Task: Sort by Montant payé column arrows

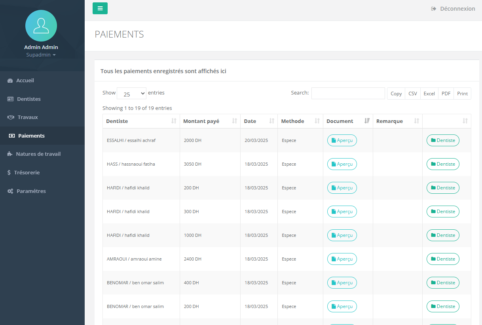Action: point(234,121)
